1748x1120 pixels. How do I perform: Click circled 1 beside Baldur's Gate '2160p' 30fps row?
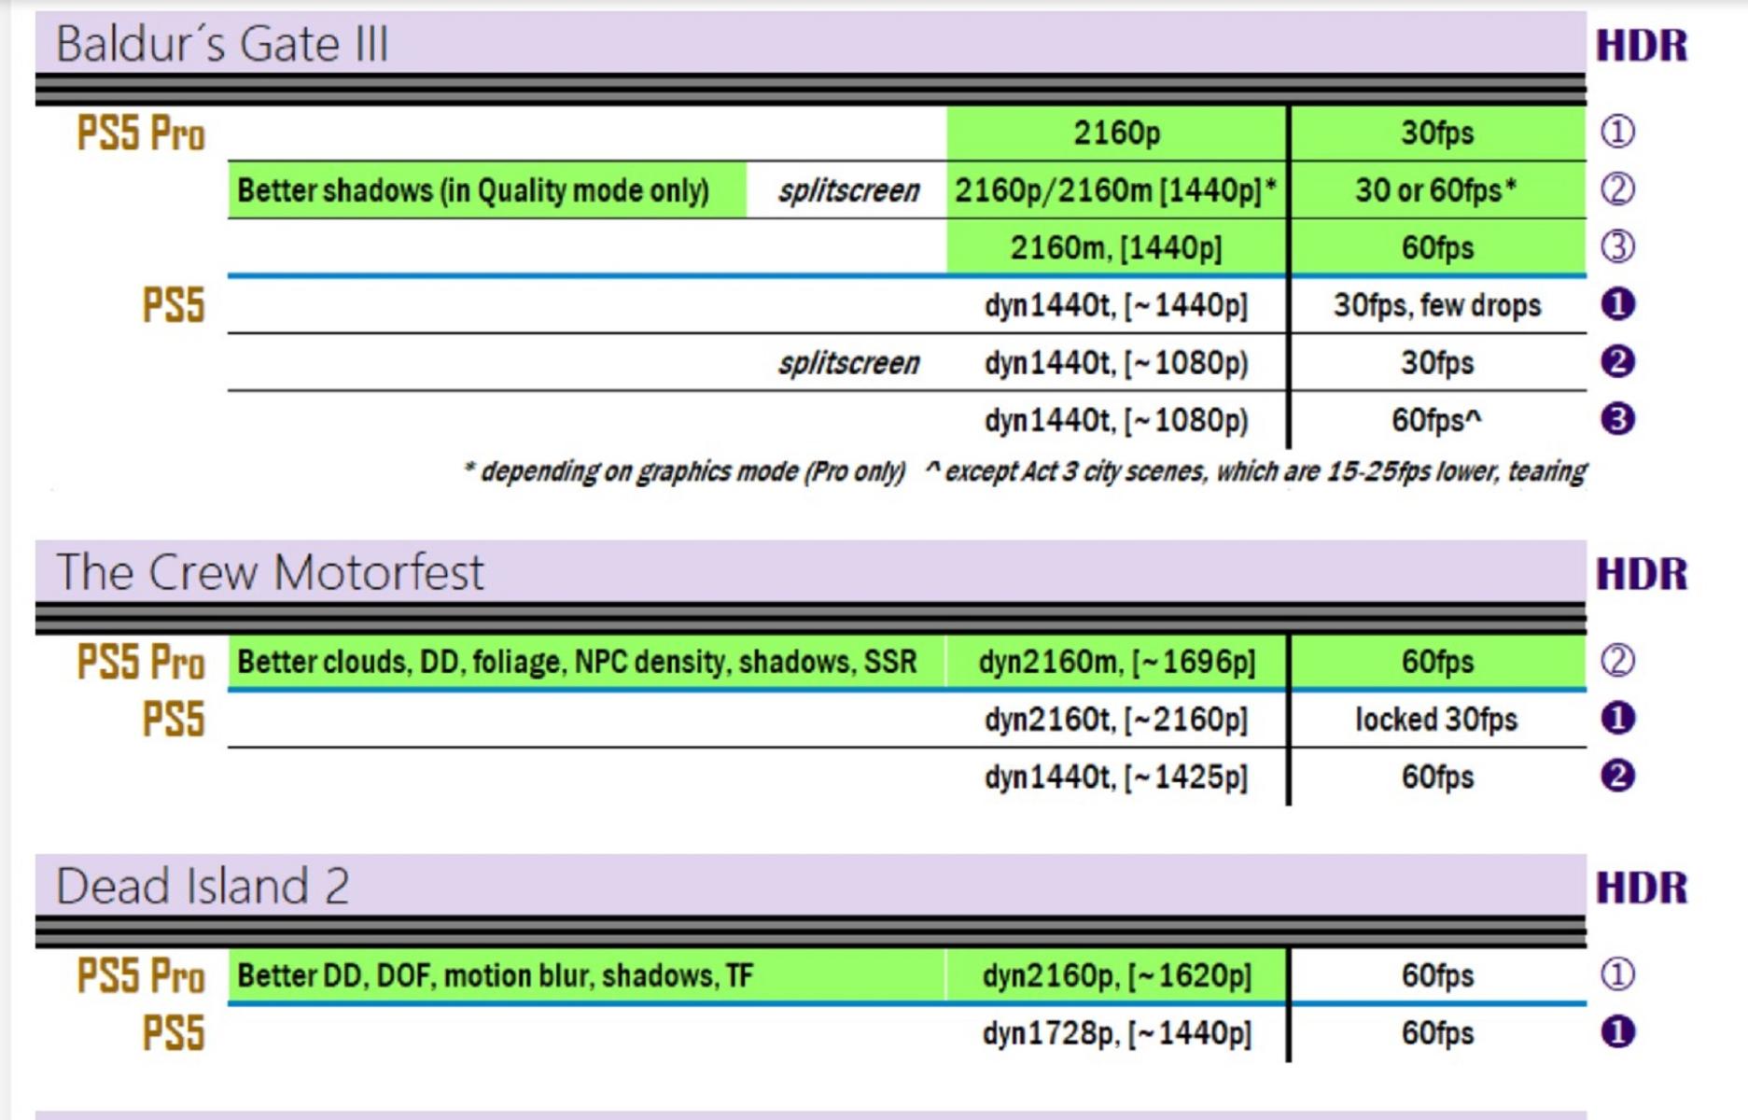click(1617, 132)
